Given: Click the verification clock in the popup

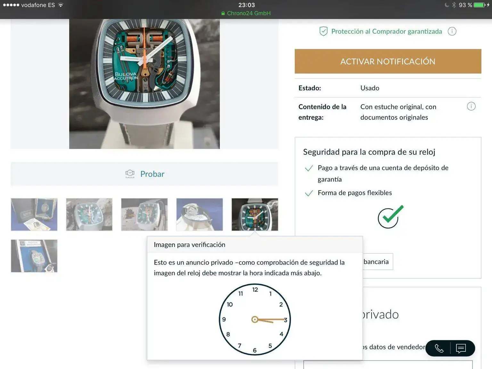Looking at the screenshot, I should [255, 319].
